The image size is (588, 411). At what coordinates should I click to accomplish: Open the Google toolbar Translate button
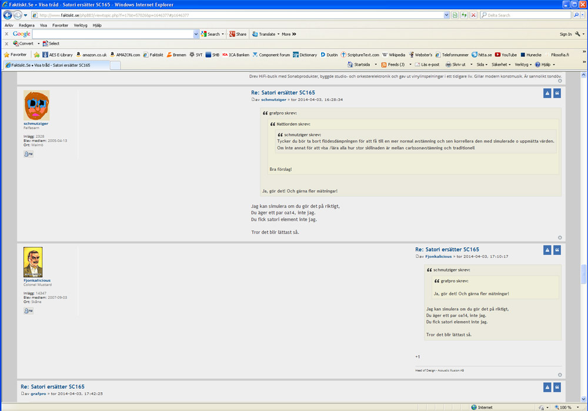coord(266,34)
